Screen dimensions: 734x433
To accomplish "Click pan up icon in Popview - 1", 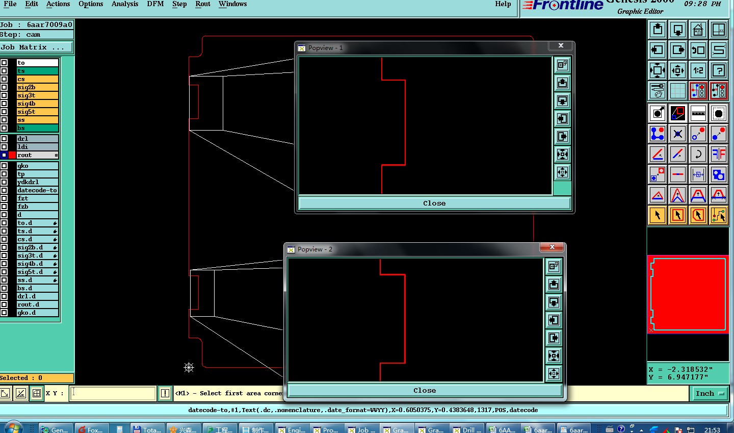I will (x=562, y=83).
